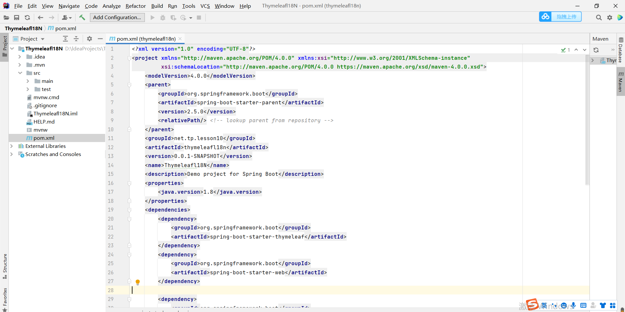Go to previous highlighted problem arrow

[x=576, y=50]
